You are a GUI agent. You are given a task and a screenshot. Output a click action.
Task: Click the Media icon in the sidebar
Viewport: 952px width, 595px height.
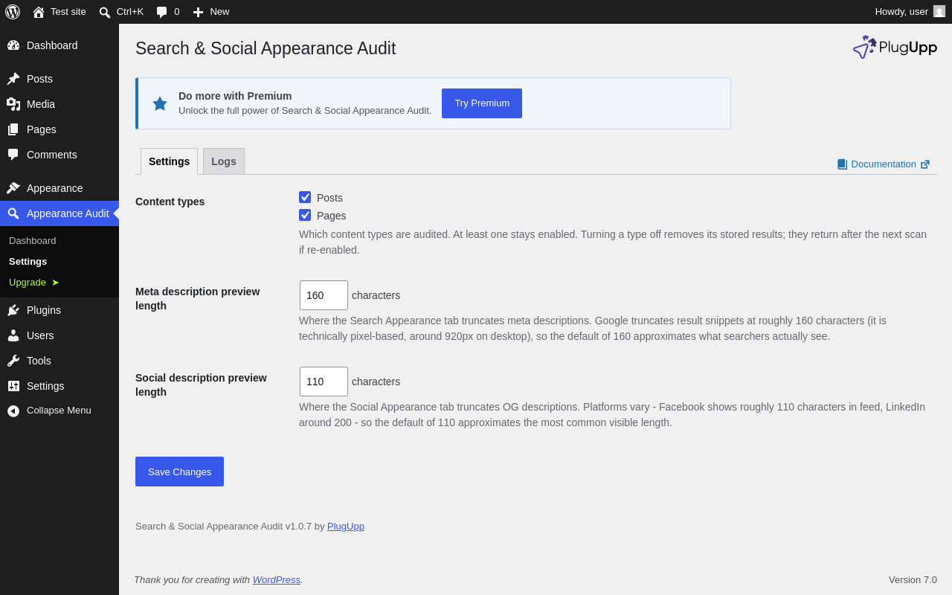tap(13, 104)
